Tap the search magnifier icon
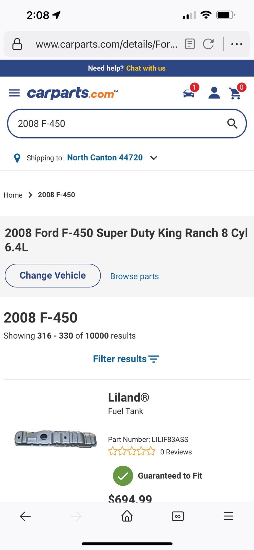This screenshot has width=254, height=550. [232, 124]
